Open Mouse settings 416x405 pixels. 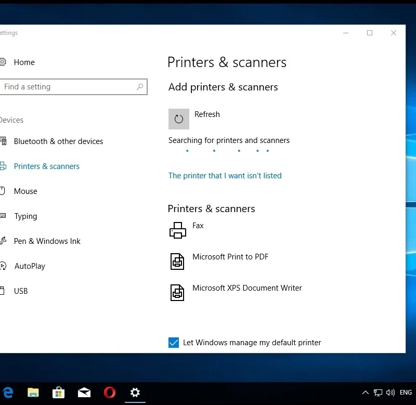tap(25, 191)
